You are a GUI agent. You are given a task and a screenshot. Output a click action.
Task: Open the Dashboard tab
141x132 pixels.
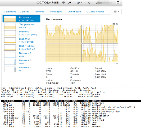(x=74, y=12)
